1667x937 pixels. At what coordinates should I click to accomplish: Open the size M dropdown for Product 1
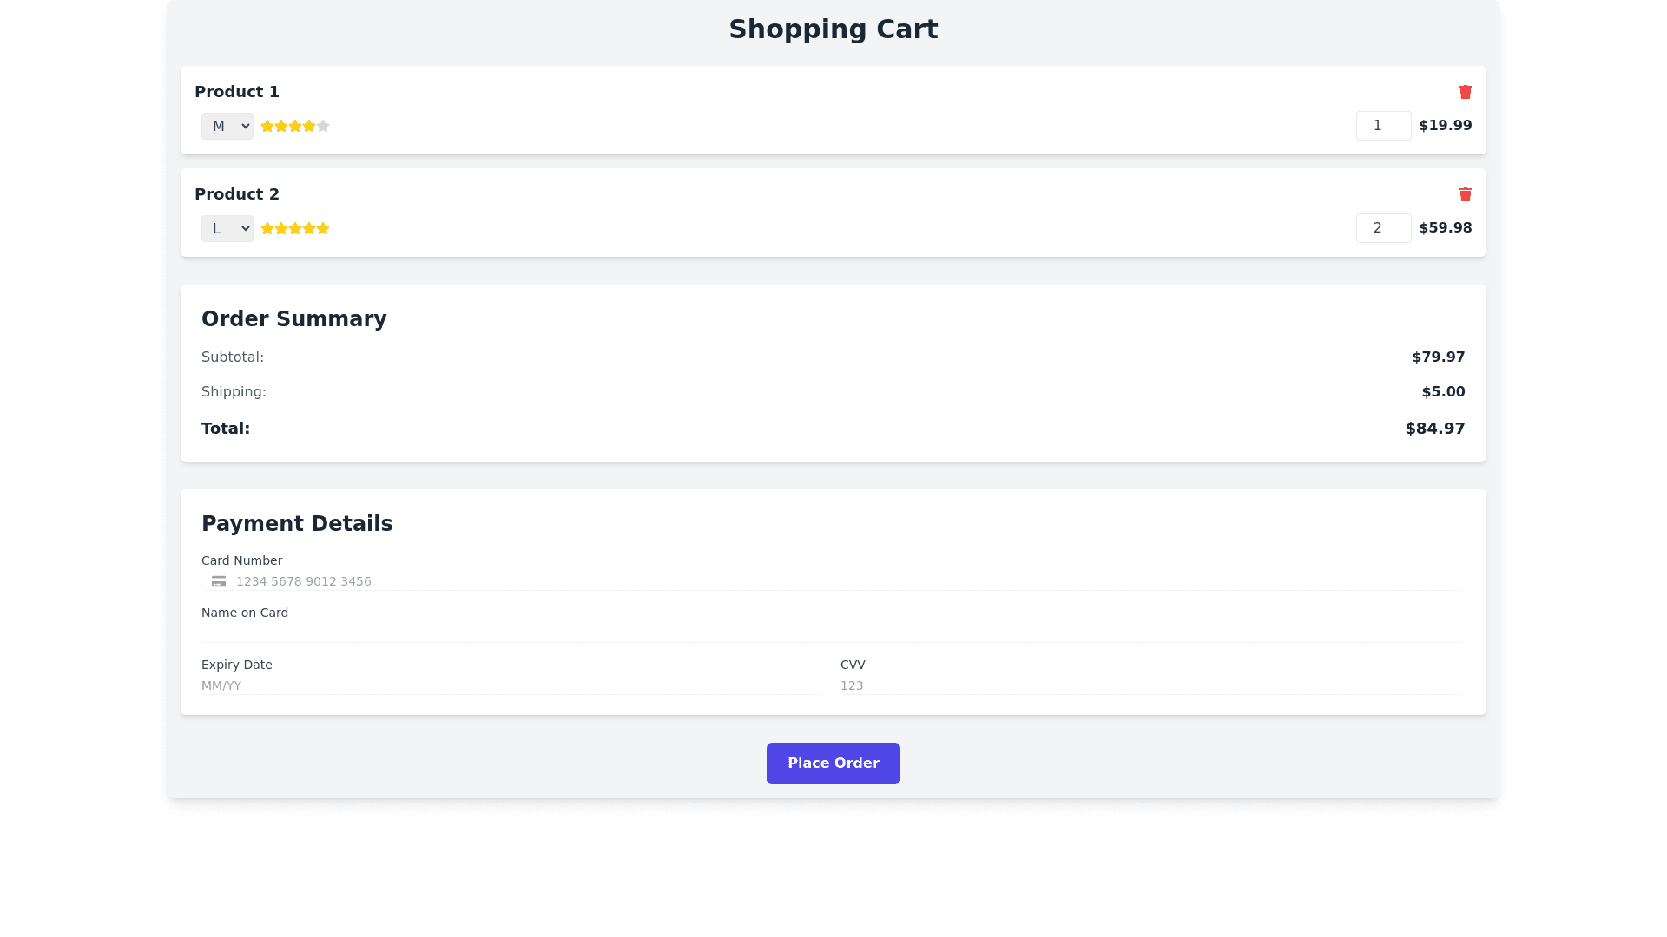point(227,127)
